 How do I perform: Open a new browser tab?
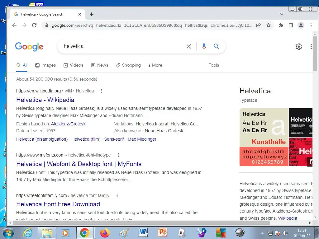coord(92,14)
